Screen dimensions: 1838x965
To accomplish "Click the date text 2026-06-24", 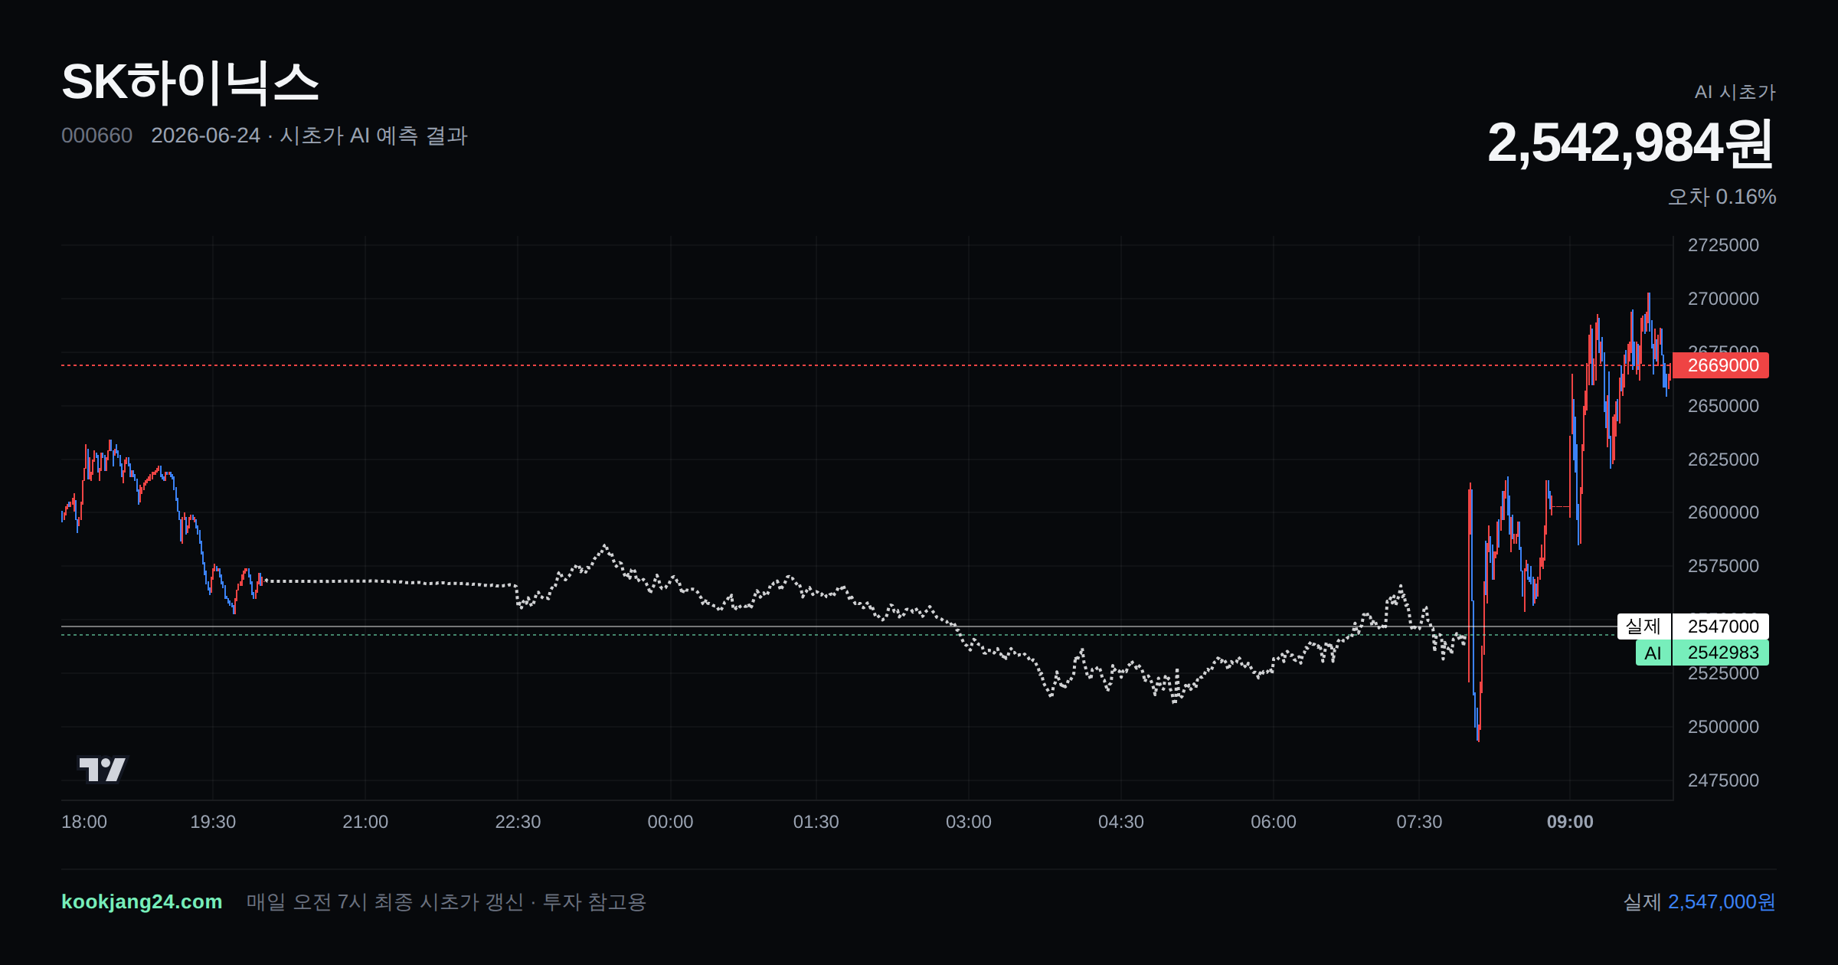I will (205, 136).
